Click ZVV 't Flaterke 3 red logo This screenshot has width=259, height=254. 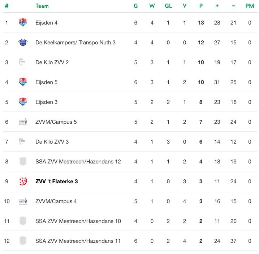pos(23,181)
